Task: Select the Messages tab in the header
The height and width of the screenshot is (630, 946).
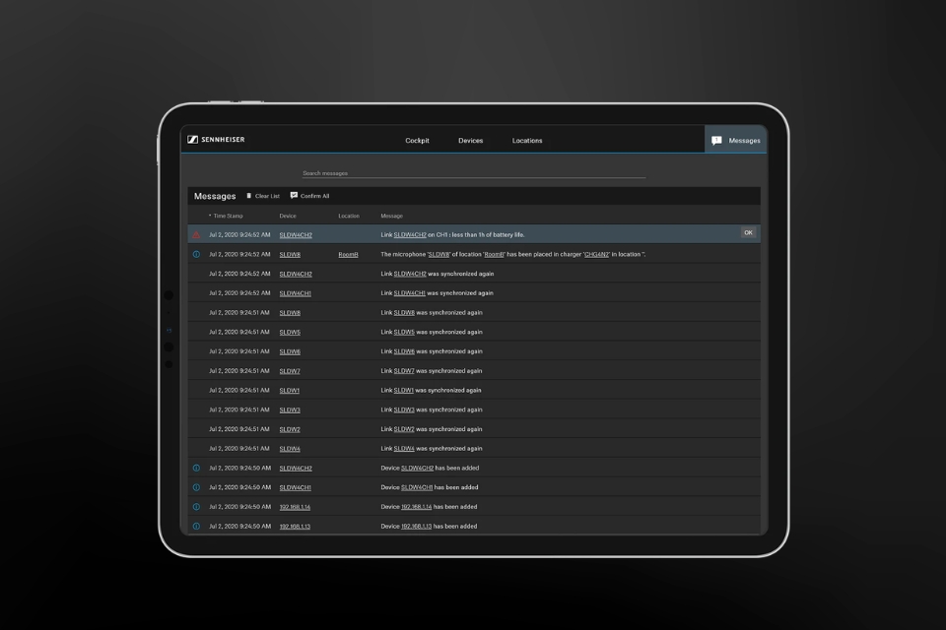Action: (x=735, y=141)
